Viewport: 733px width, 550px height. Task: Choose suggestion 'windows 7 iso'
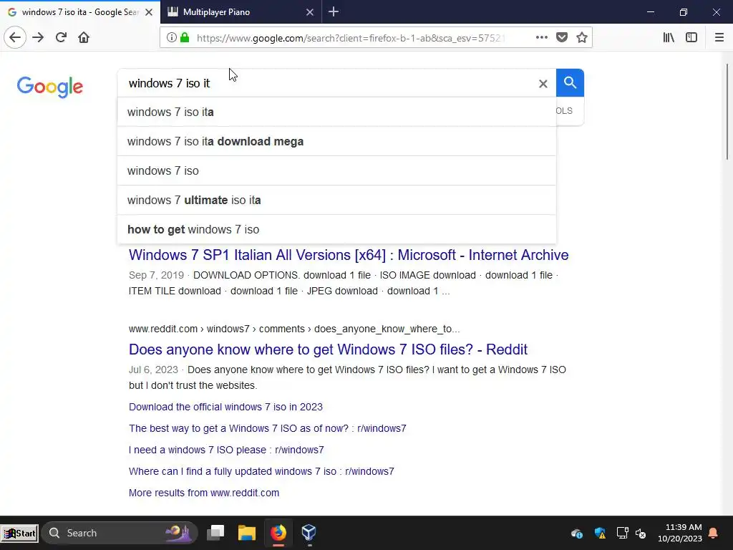pos(336,170)
